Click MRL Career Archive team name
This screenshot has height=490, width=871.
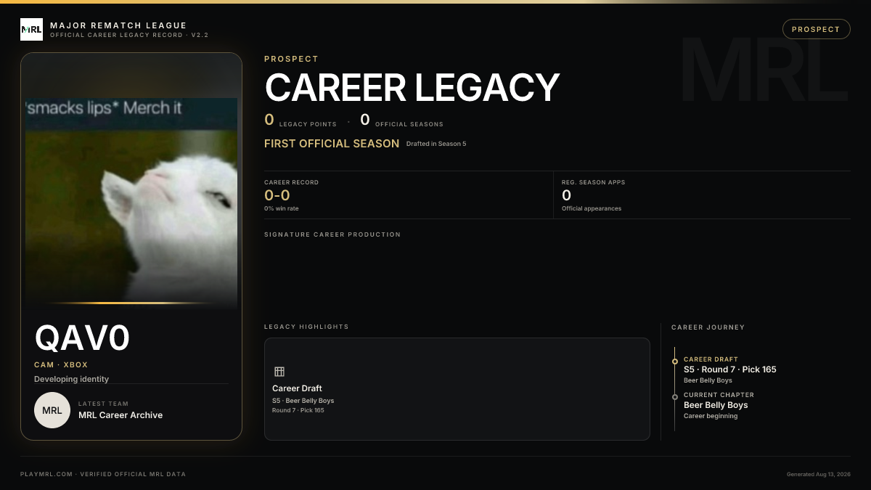pyautogui.click(x=120, y=415)
